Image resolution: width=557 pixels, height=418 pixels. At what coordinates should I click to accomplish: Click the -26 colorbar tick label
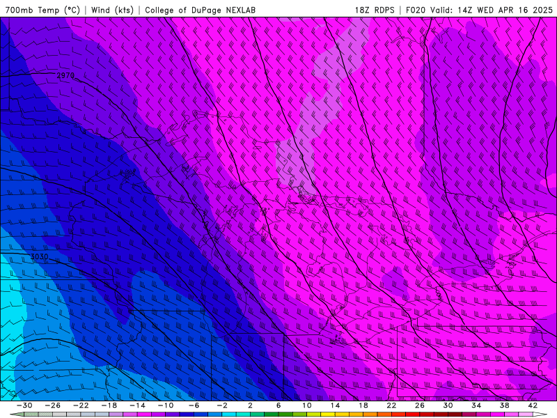[x=53, y=405]
